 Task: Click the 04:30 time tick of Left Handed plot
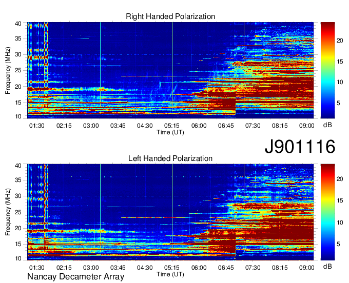(x=145, y=268)
